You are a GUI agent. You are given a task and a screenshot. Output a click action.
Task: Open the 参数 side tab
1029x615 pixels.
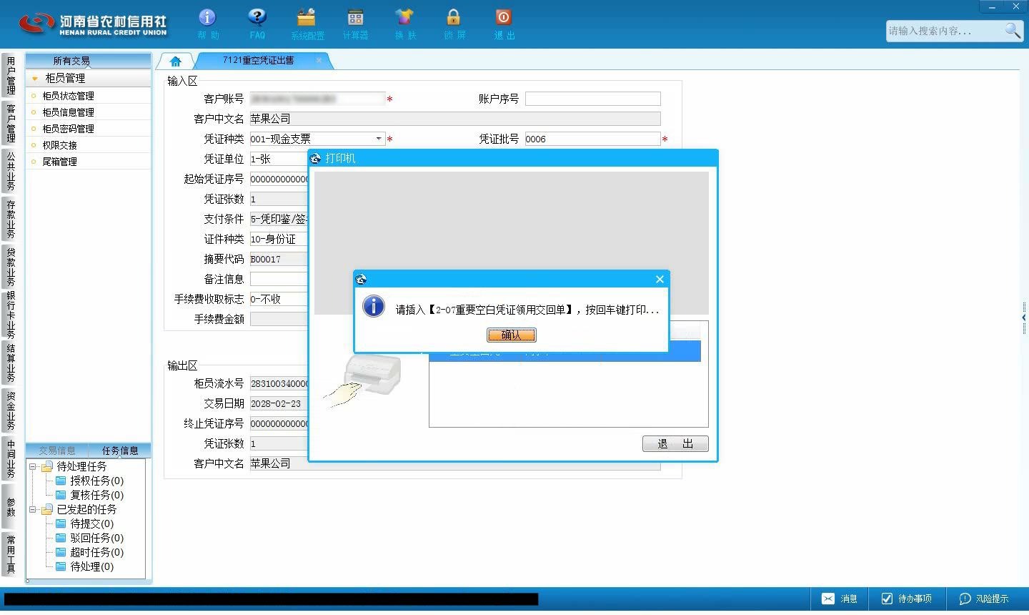click(x=10, y=507)
